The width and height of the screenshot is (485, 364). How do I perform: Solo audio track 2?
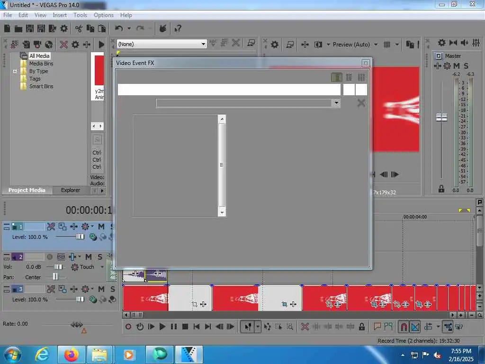(100, 257)
